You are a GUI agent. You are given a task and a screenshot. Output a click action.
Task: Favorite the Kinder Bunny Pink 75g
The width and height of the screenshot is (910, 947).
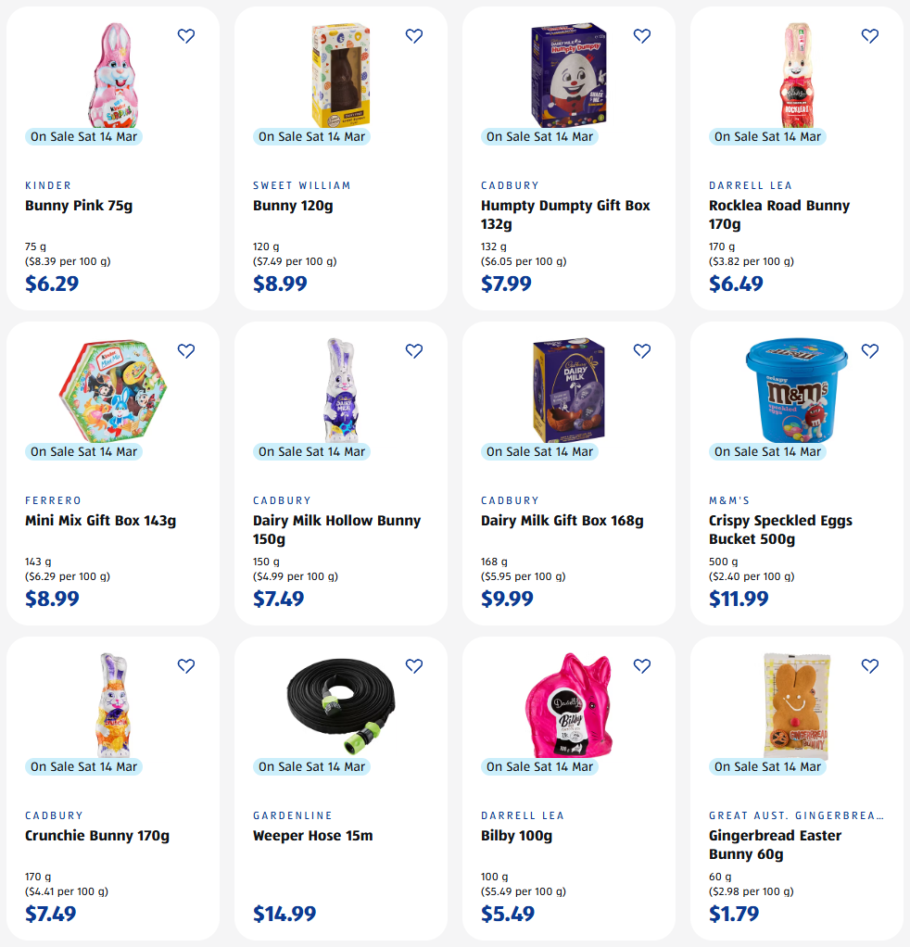pyautogui.click(x=186, y=36)
